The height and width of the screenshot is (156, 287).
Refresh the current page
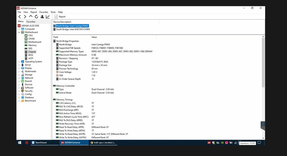click(x=36, y=17)
